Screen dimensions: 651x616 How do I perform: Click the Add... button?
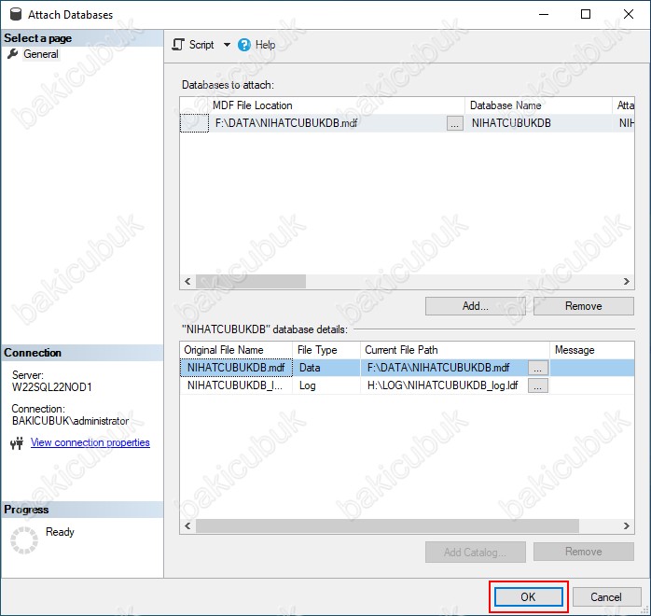[x=476, y=306]
